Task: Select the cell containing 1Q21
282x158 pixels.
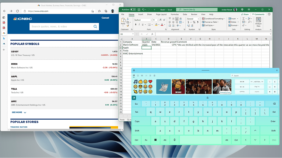Action: (x=146, y=45)
